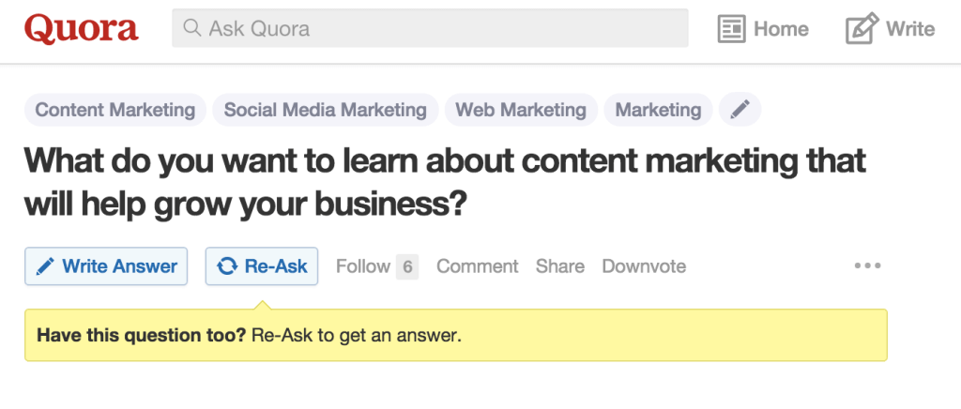The width and height of the screenshot is (961, 409).
Task: Click the circular arrows Re-Ask icon
Action: 227,266
